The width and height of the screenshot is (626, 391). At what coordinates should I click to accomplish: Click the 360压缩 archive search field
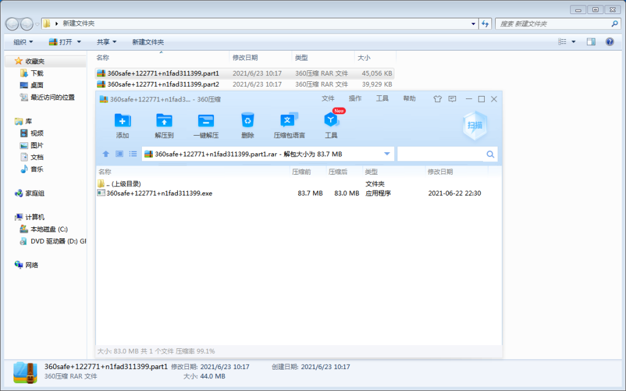coord(441,155)
